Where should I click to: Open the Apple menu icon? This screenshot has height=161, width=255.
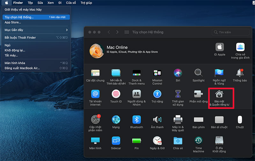click(x=6, y=3)
